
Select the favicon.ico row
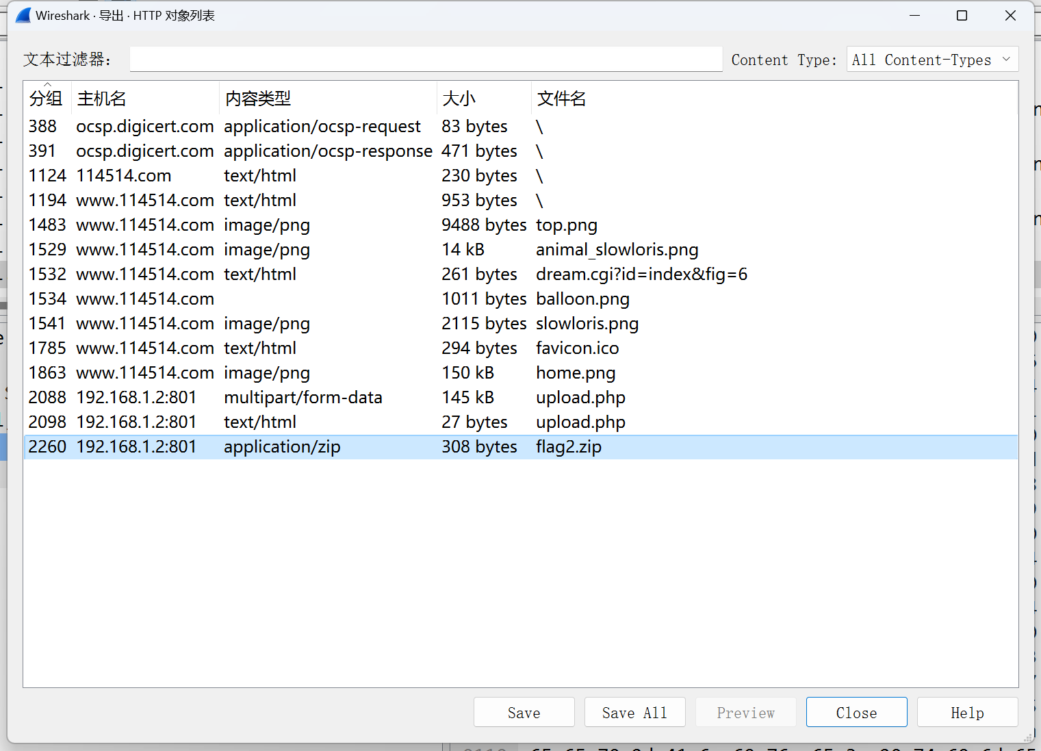click(521, 348)
